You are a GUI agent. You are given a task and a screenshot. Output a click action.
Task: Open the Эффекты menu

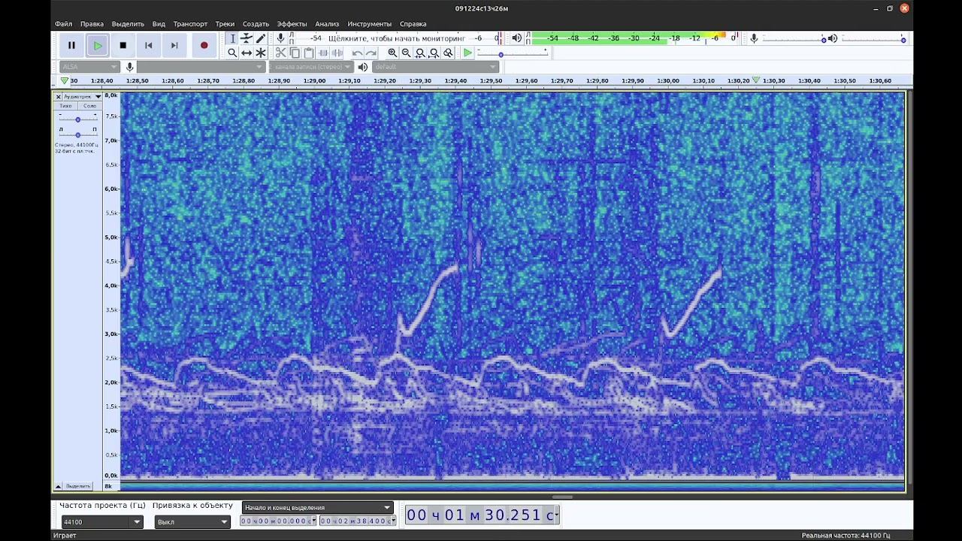292,24
